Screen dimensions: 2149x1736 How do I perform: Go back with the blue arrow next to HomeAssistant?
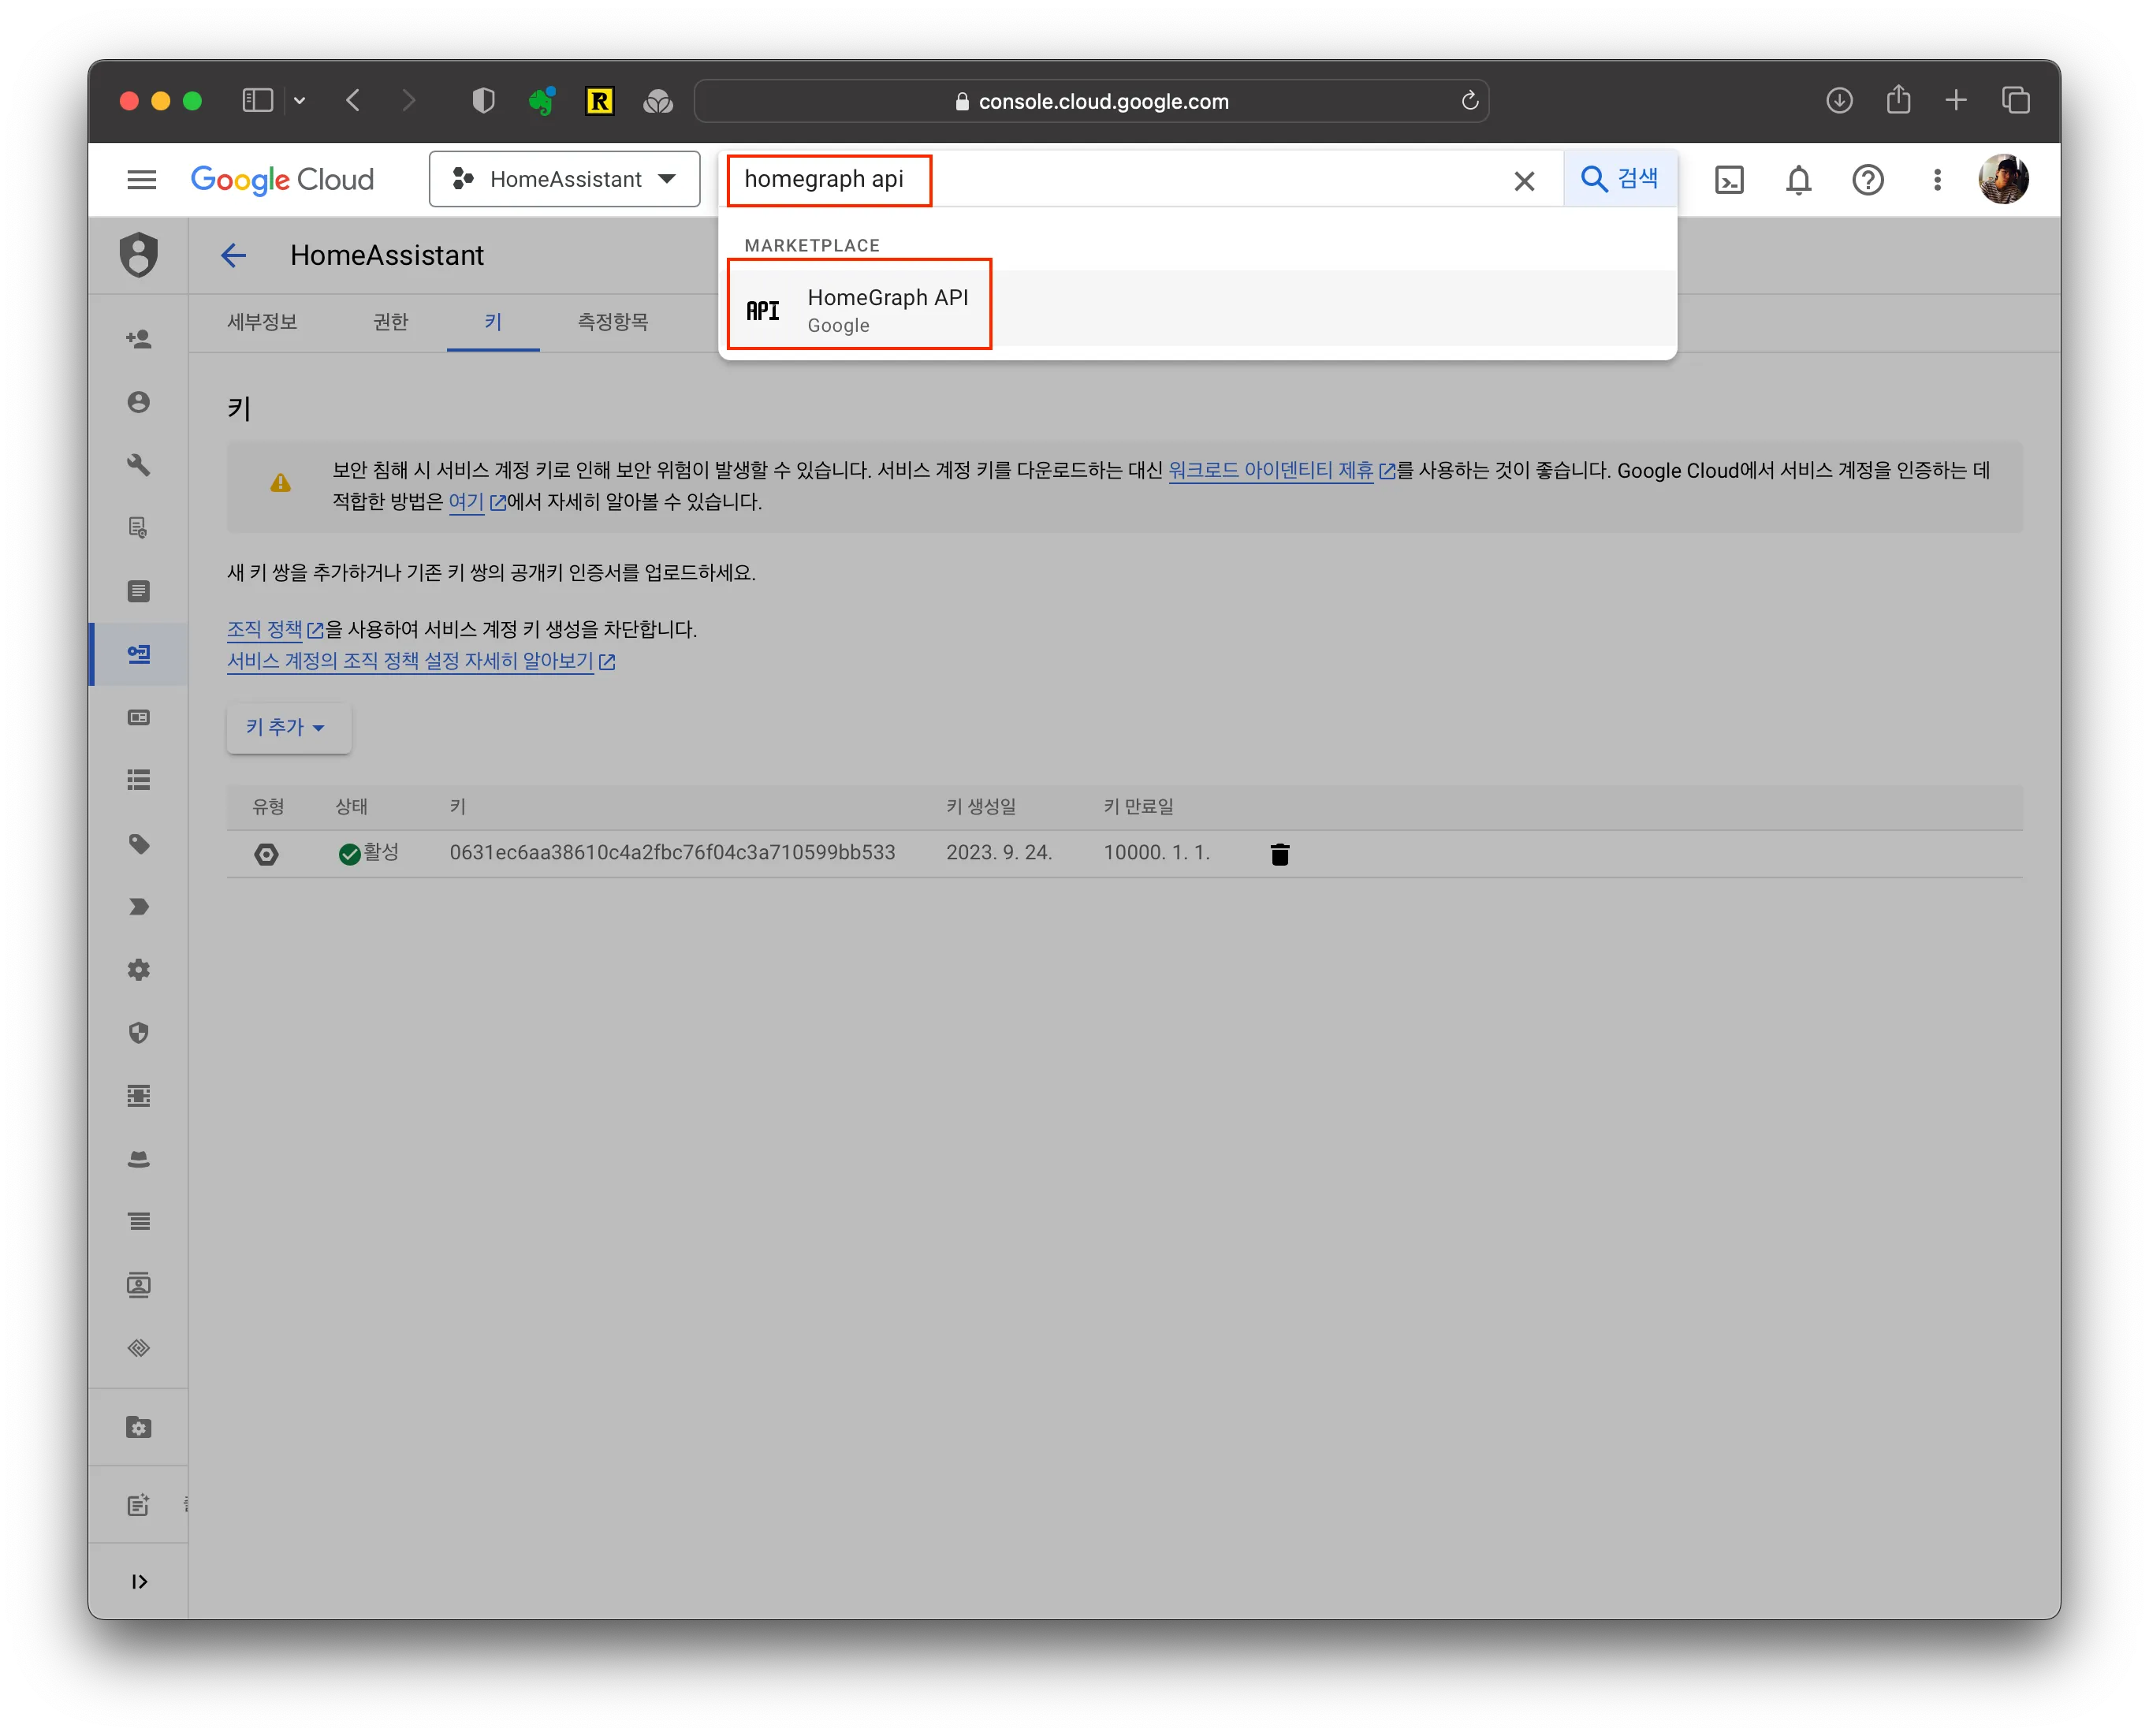[233, 256]
